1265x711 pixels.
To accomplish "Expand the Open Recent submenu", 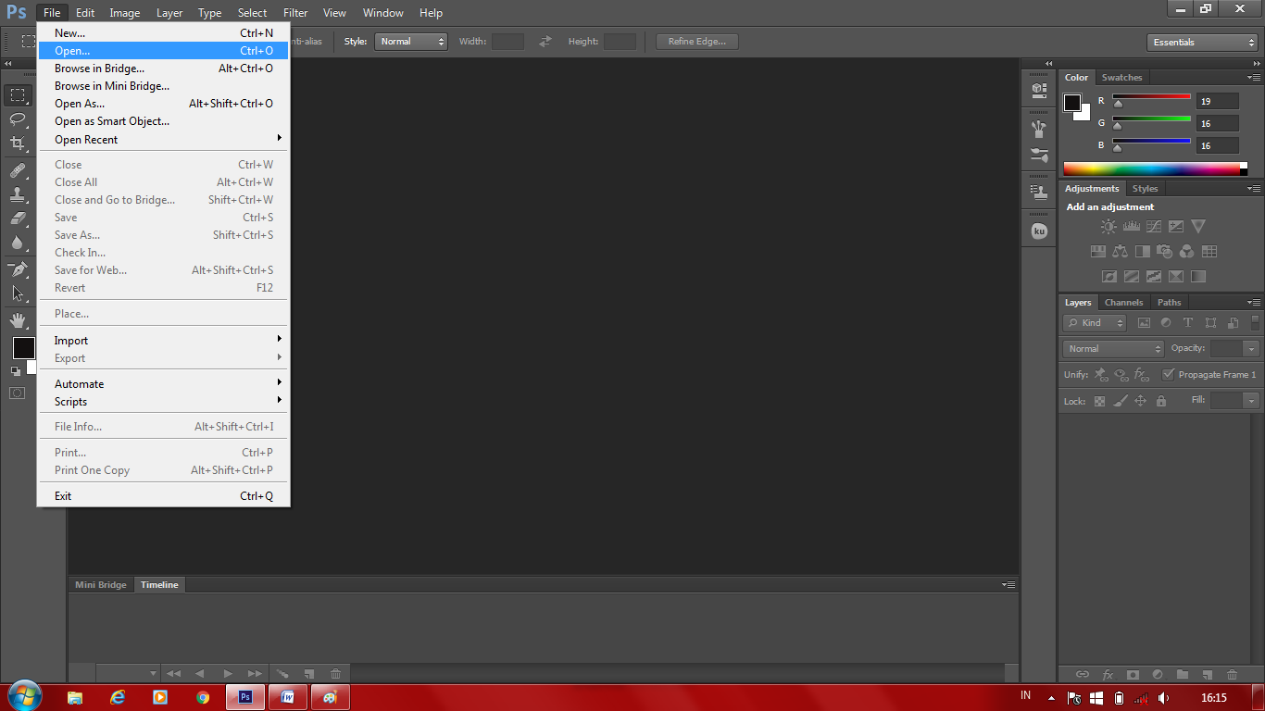I will 163,140.
